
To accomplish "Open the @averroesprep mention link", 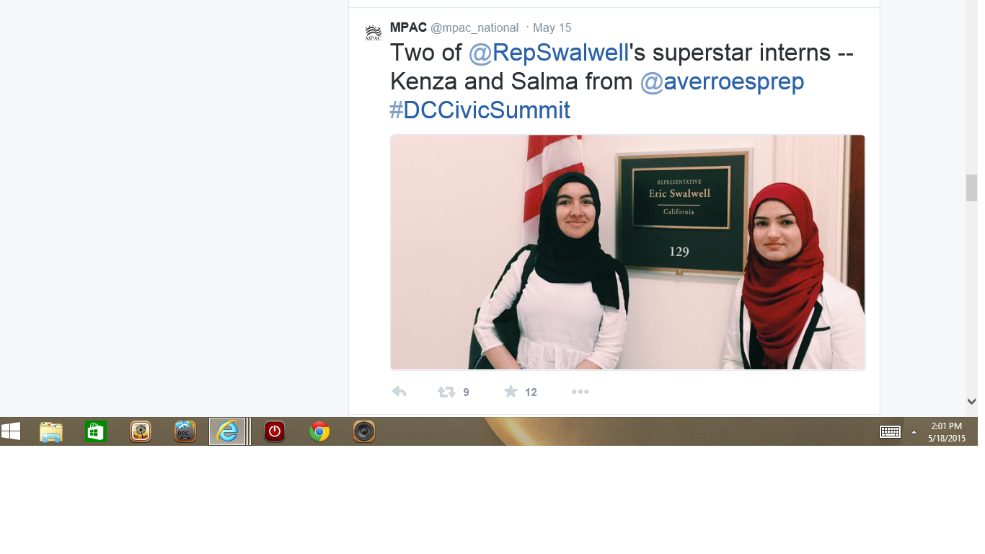I will [722, 82].
